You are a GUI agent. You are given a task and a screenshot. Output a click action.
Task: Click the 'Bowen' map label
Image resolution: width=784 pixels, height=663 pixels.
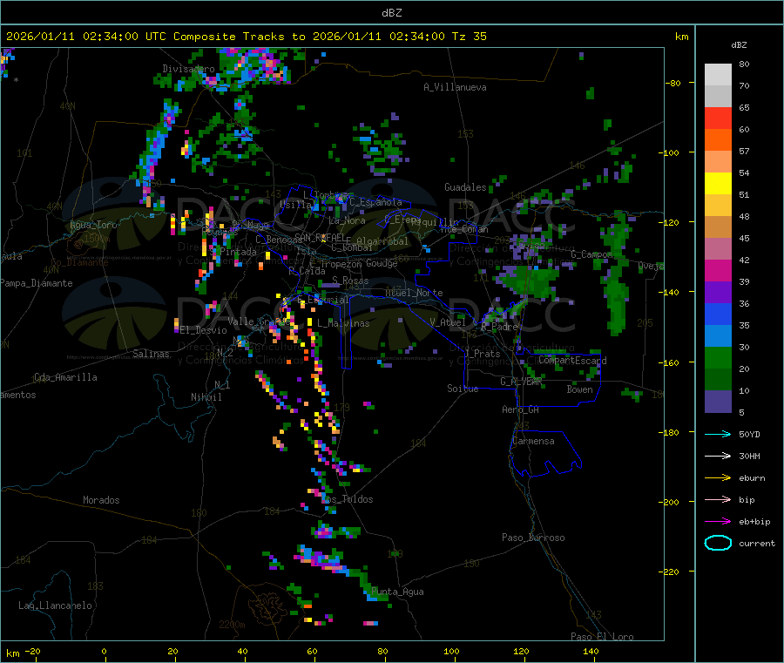point(580,389)
